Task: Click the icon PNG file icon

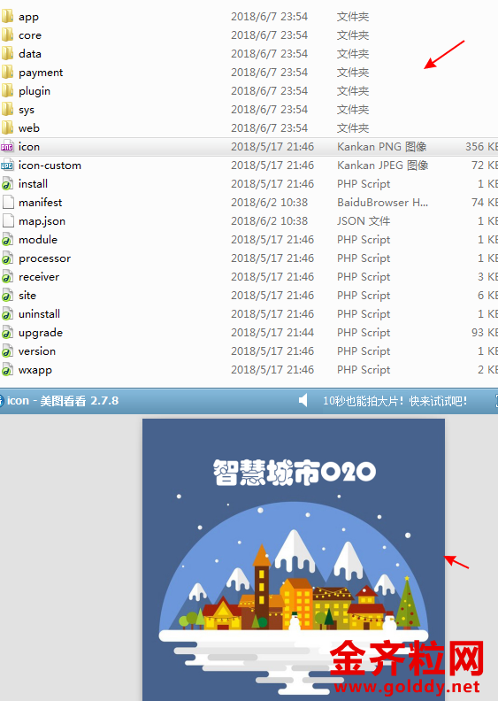Action: [7, 147]
